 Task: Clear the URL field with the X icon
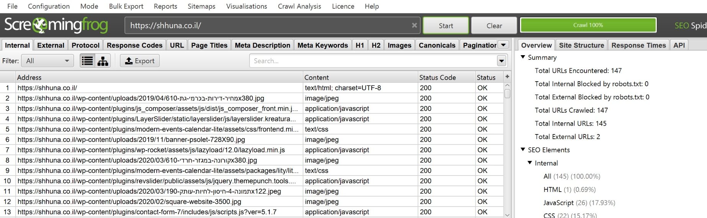click(x=414, y=25)
